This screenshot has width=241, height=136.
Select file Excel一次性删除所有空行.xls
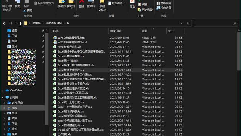(118, 107)
